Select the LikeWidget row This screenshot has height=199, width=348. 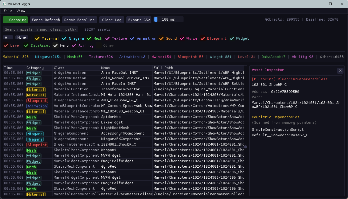pyautogui.click(x=123, y=122)
